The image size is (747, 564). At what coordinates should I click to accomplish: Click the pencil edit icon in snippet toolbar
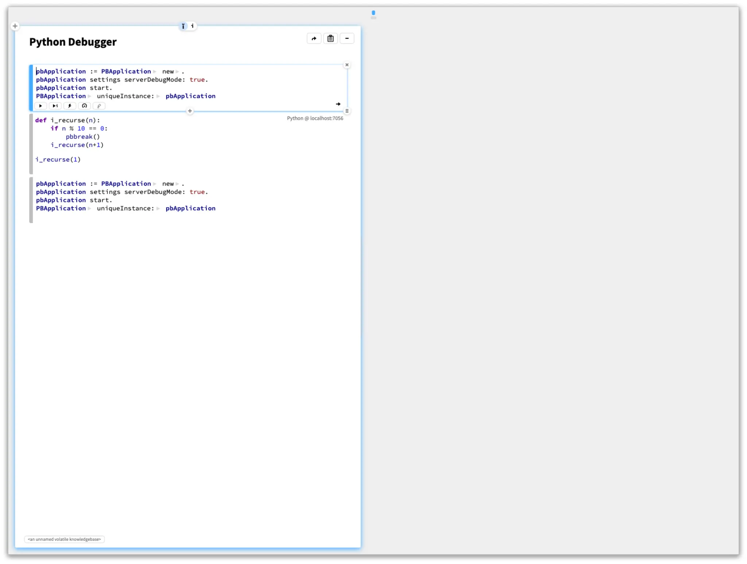(99, 106)
